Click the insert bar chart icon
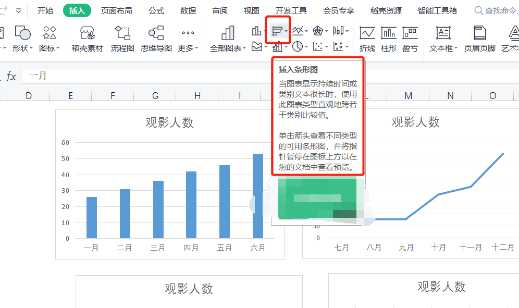Viewport: 519px width, 308px height. pos(277,31)
